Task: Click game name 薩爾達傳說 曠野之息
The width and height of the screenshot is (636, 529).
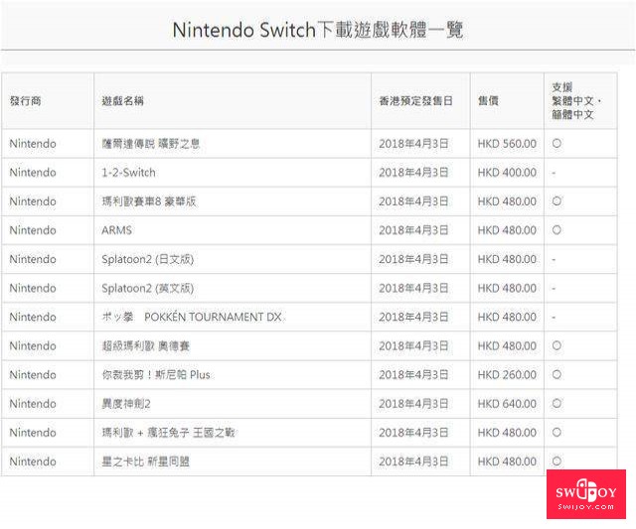Action: 150,144
